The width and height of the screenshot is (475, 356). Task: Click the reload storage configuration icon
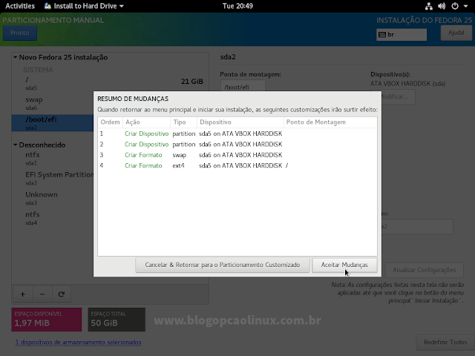click(62, 294)
